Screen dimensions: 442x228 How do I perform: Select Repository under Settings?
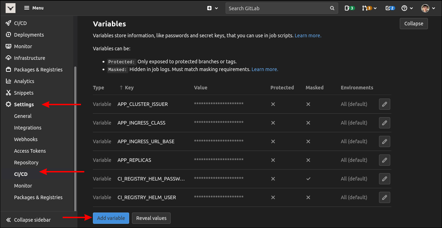(x=26, y=163)
